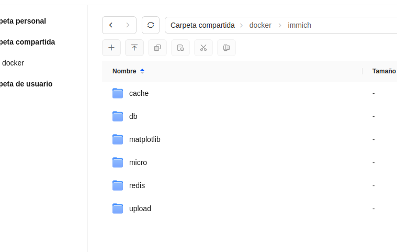Refresh the current folder listing
Screen dimensions: 397x252
(x=151, y=25)
